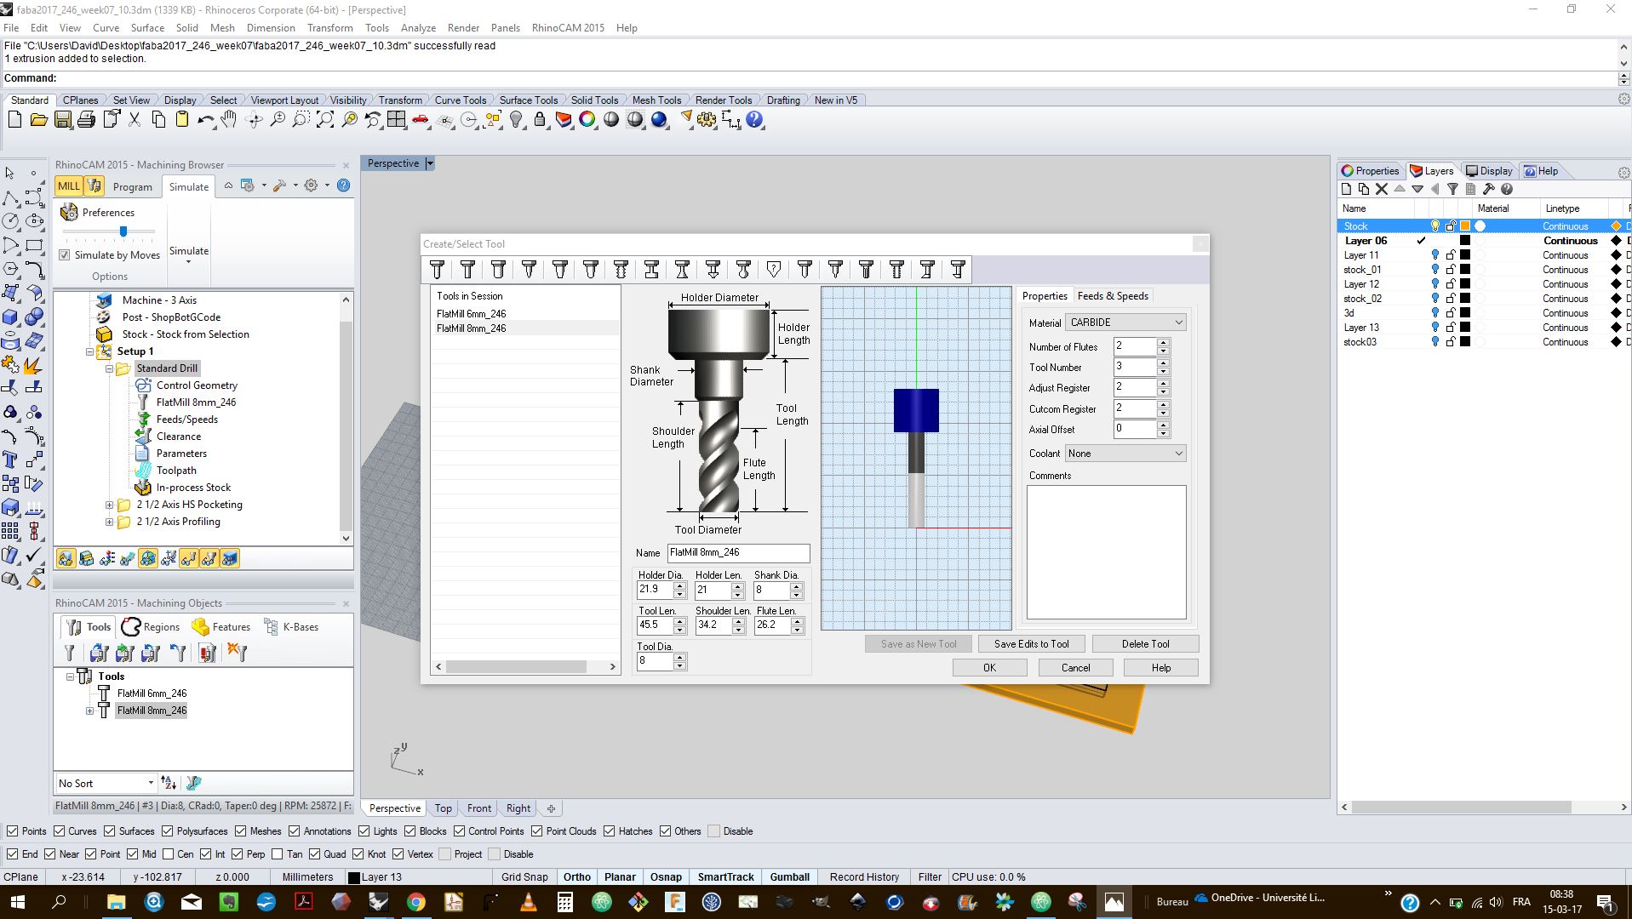The image size is (1632, 919).
Task: Open the Analyze menu
Action: tap(418, 28)
